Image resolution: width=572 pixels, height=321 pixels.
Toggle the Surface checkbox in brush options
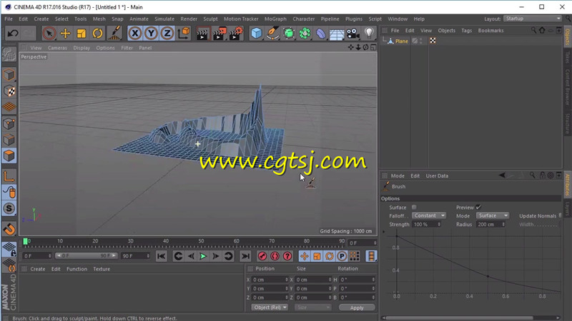(x=414, y=207)
